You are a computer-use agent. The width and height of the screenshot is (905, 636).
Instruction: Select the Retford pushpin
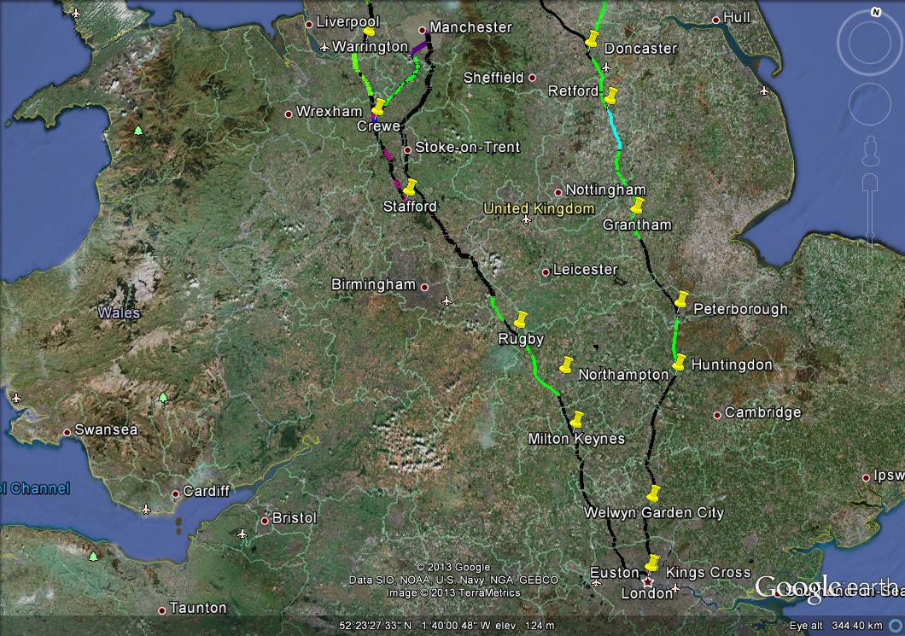coord(611,94)
